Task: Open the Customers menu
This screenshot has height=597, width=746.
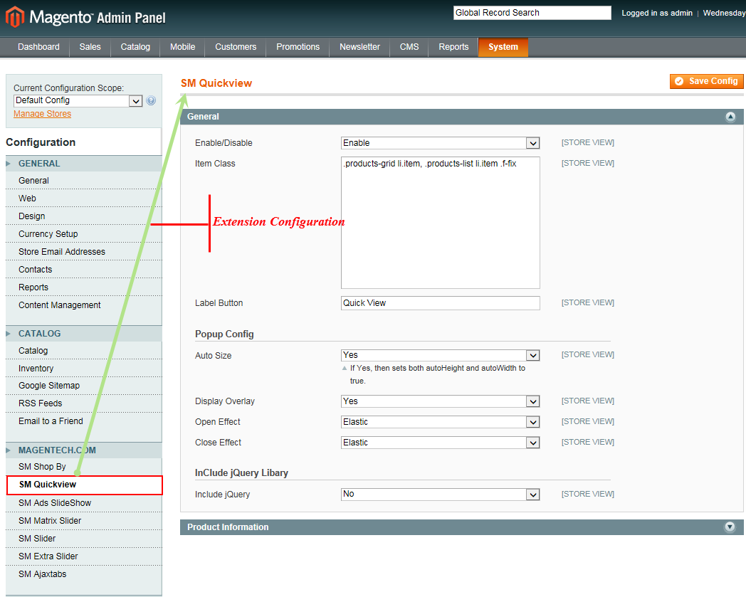Action: pos(236,47)
